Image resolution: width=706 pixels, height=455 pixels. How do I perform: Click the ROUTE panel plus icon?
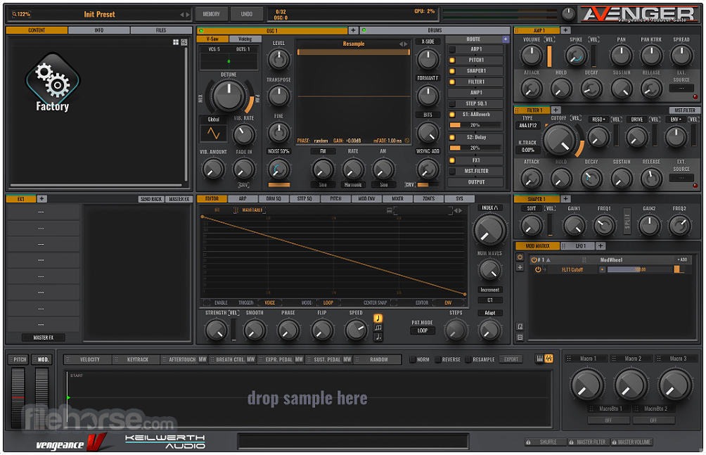[x=506, y=39]
